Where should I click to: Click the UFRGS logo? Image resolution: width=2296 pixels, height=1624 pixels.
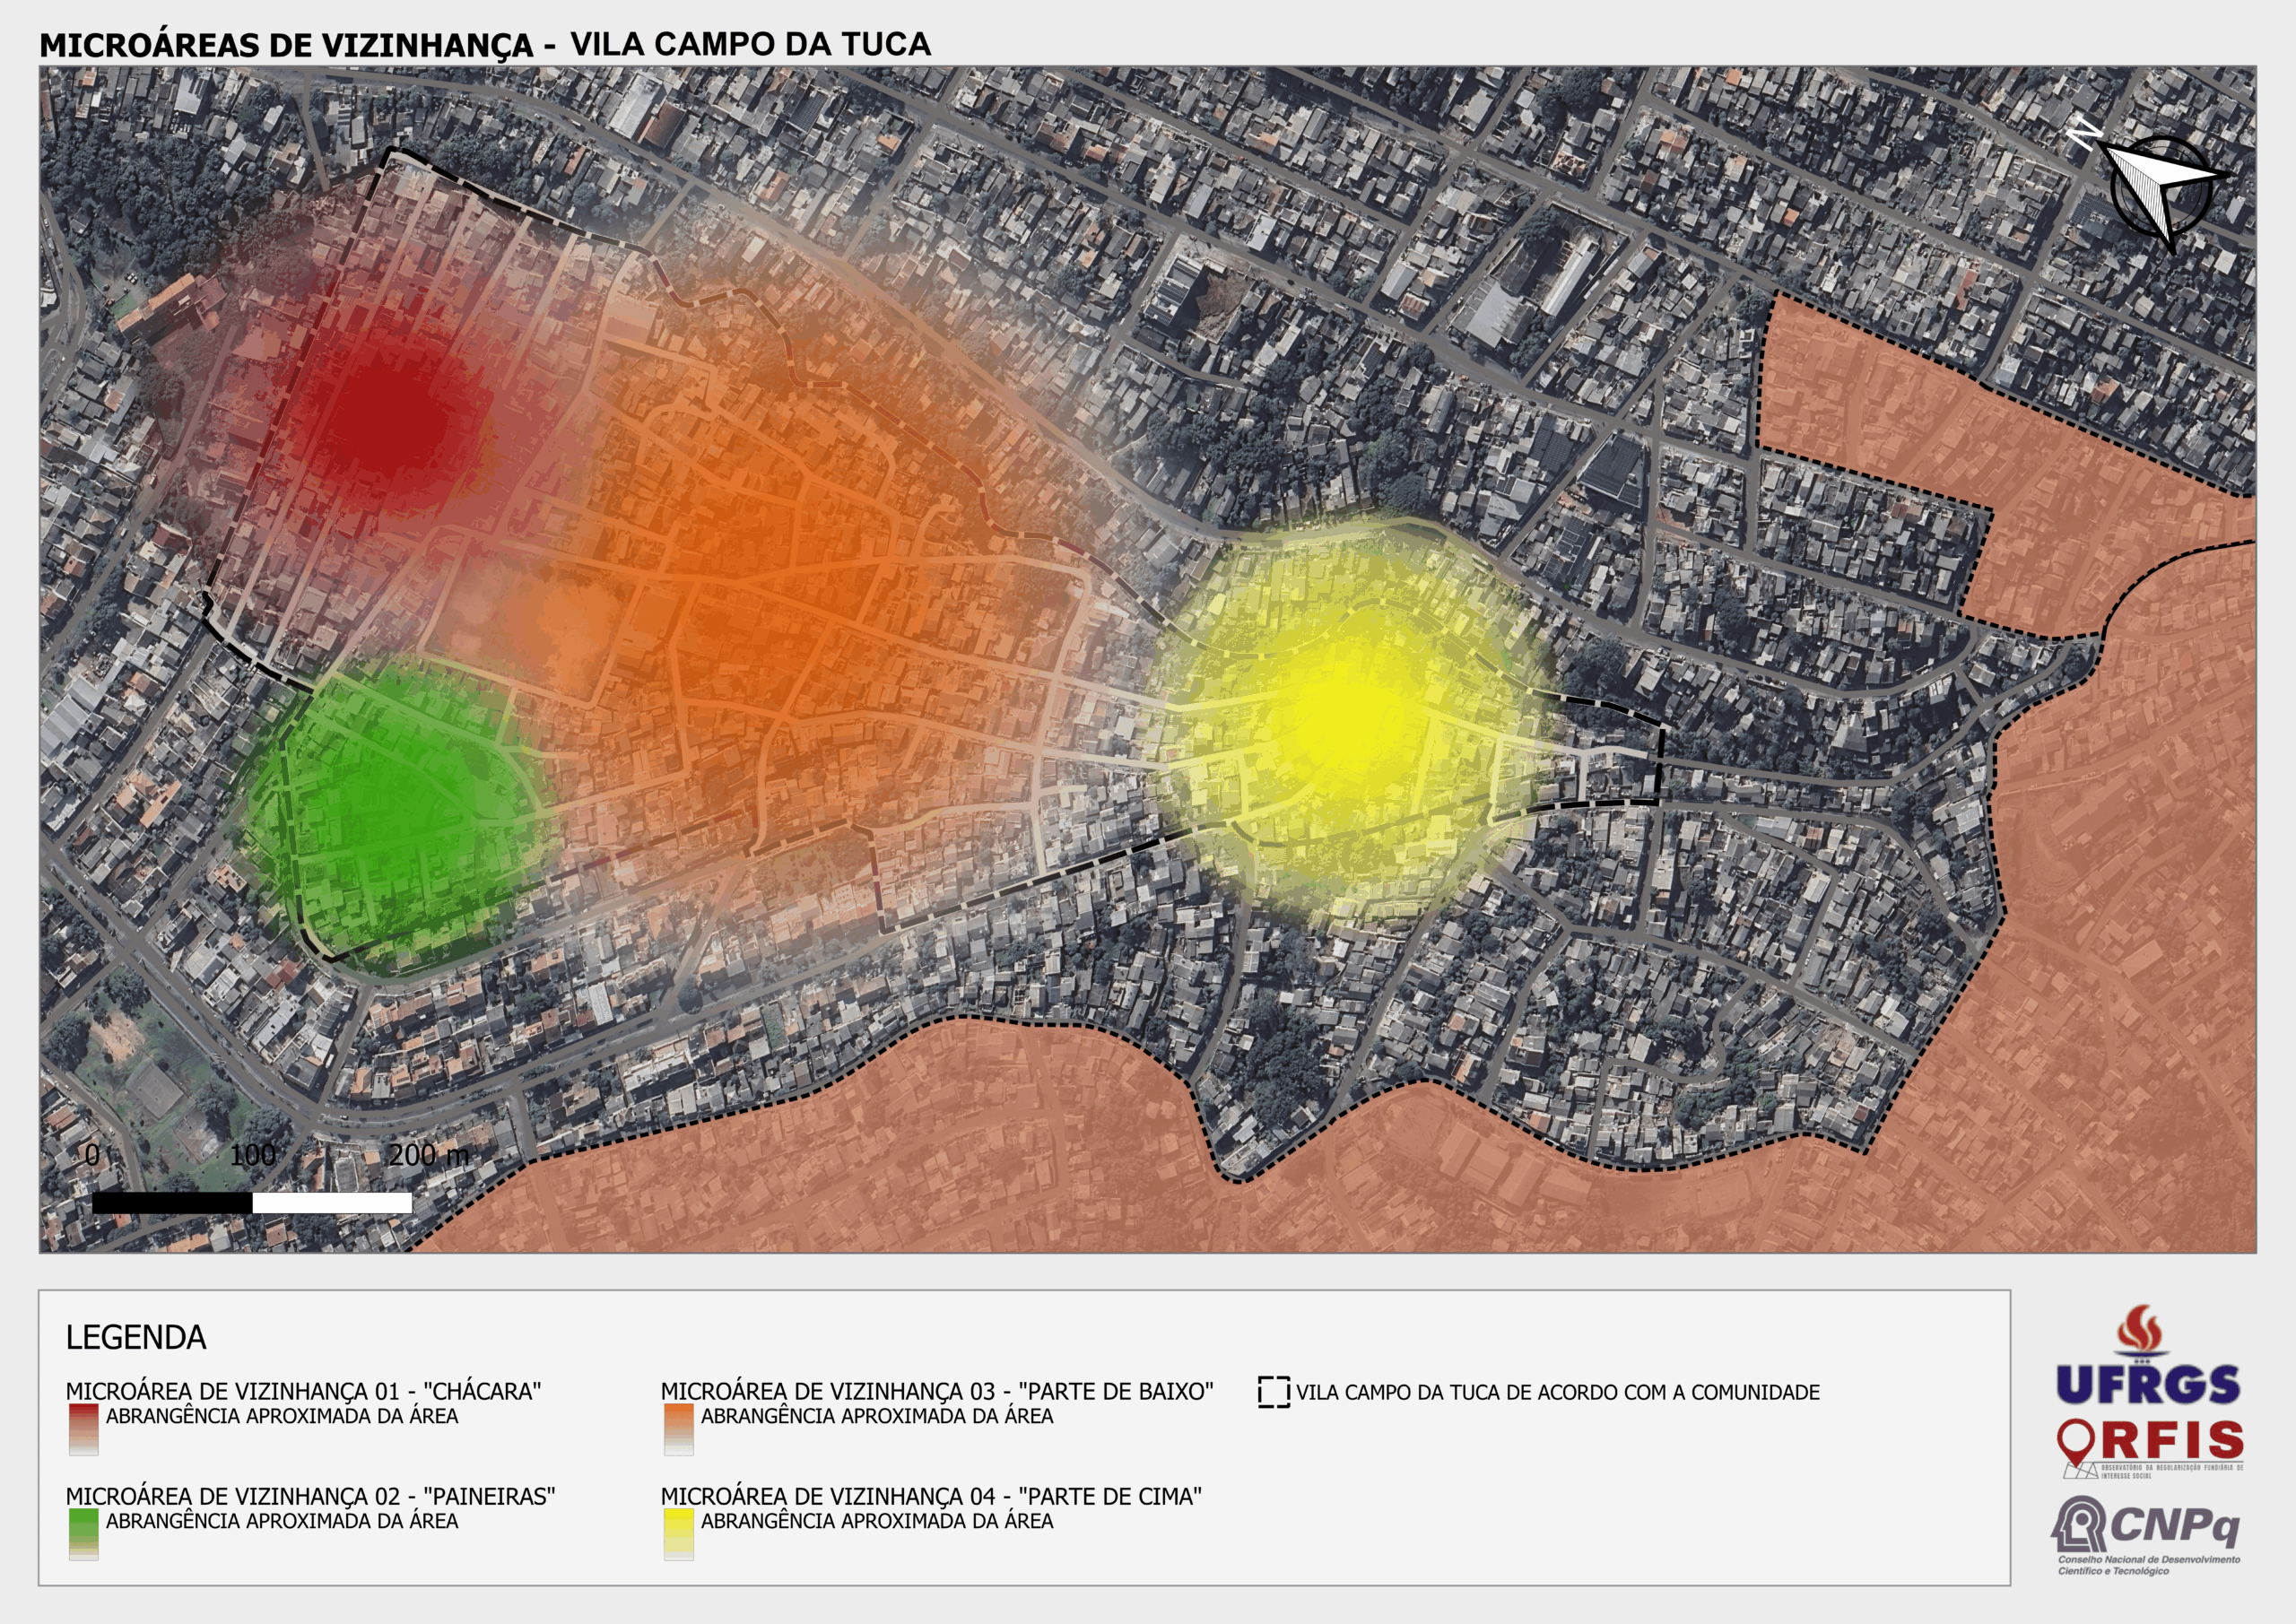pos(2147,1384)
